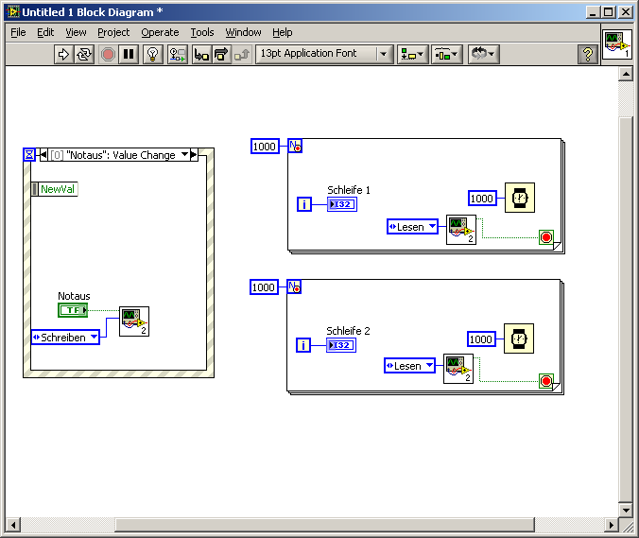Click the vertical scrollbar up arrow
The image size is (639, 538).
click(626, 74)
